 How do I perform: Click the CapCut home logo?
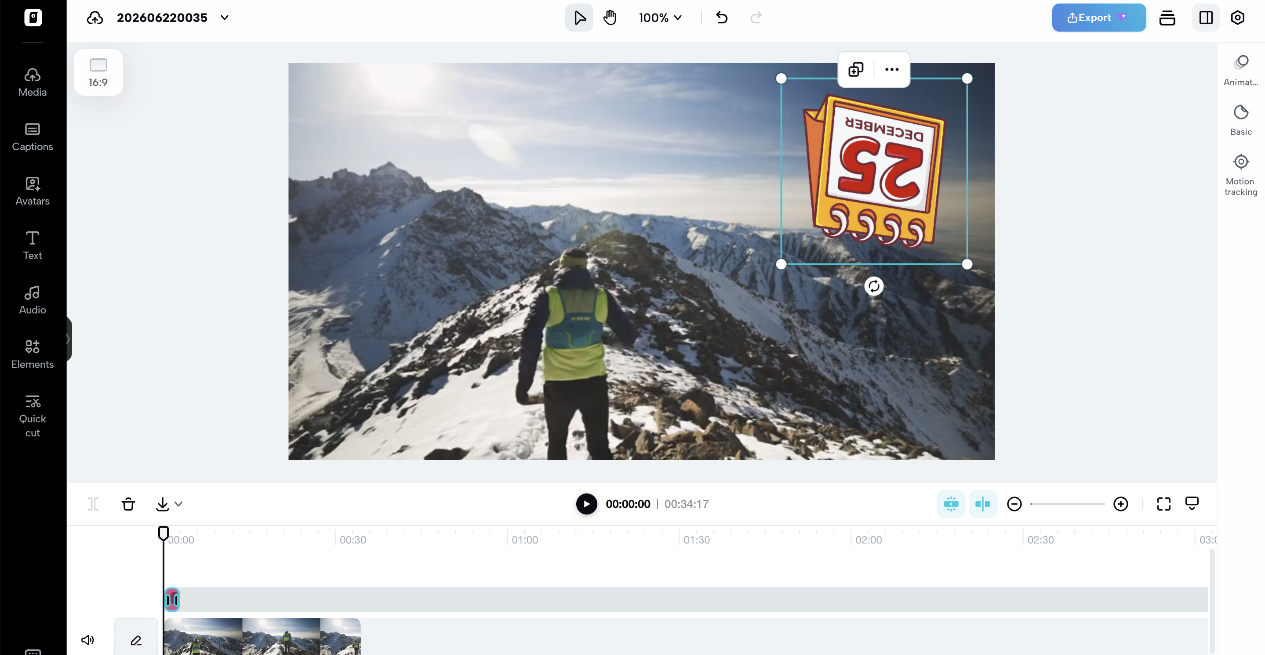33,18
